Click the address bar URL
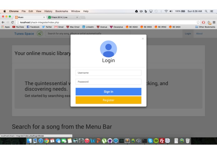The height and width of the screenshot is (154, 217). coord(39,22)
